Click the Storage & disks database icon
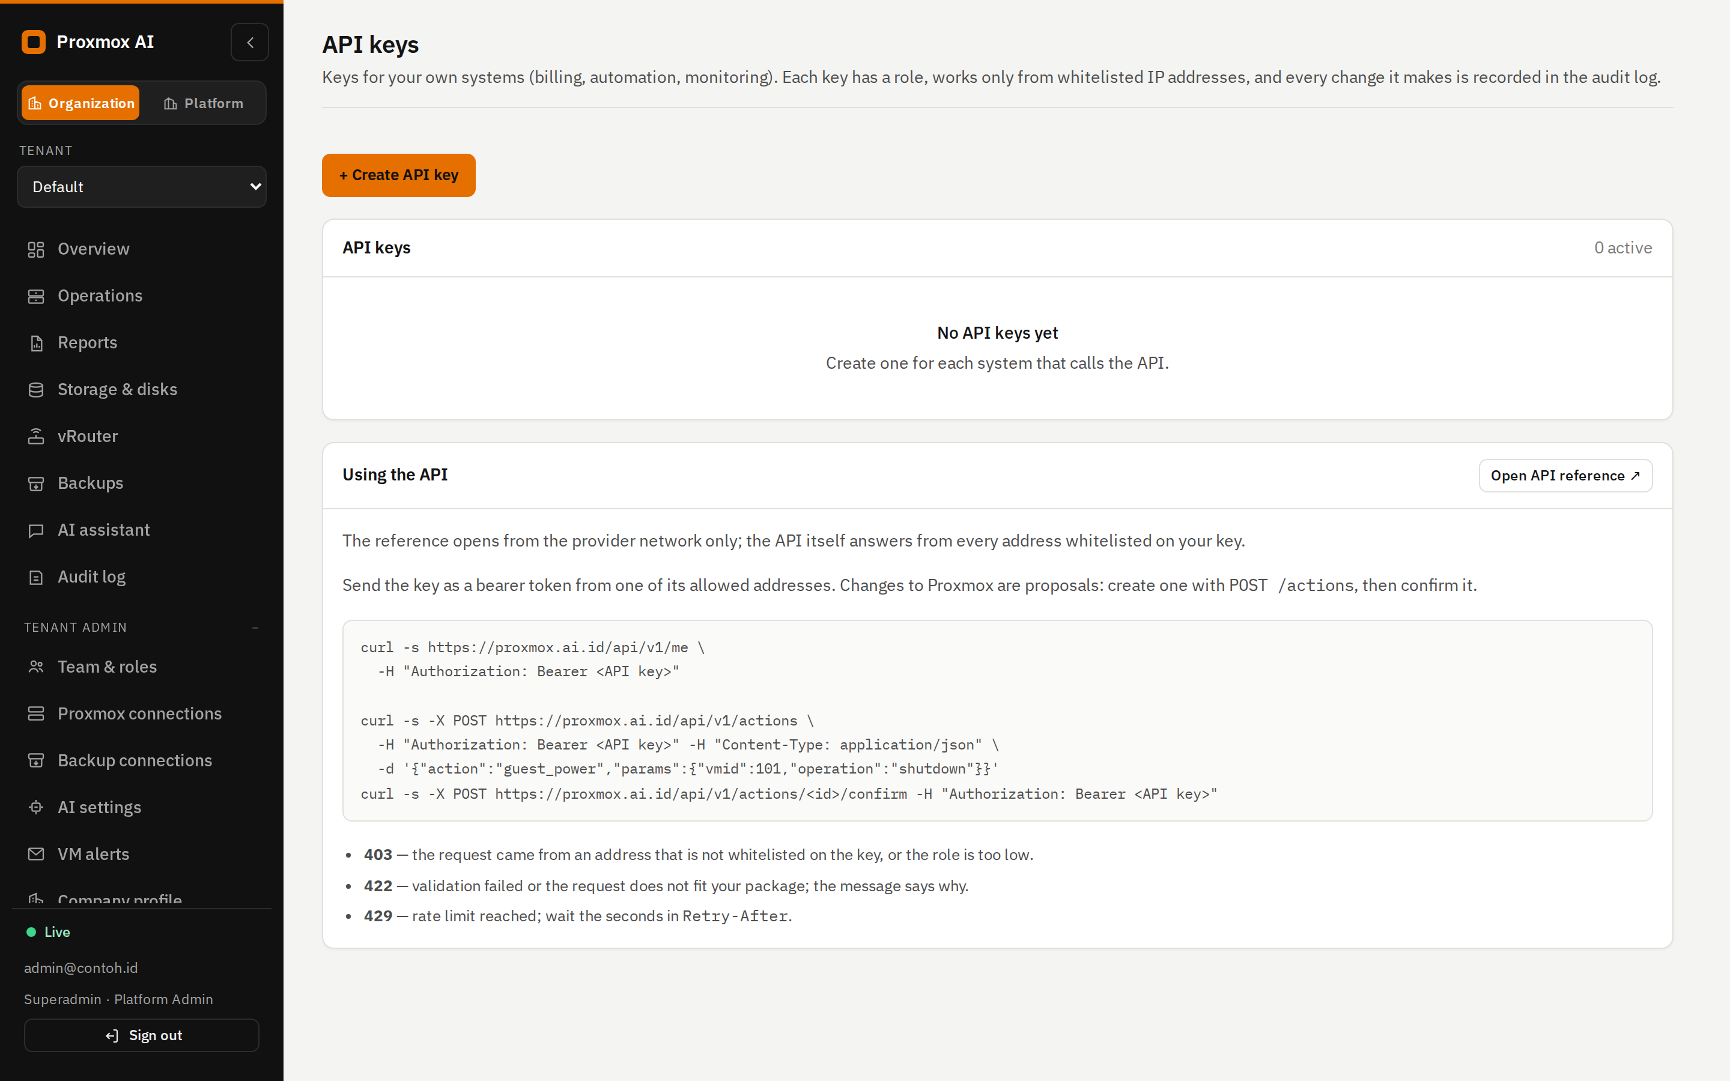The height and width of the screenshot is (1081, 1730). click(x=36, y=390)
